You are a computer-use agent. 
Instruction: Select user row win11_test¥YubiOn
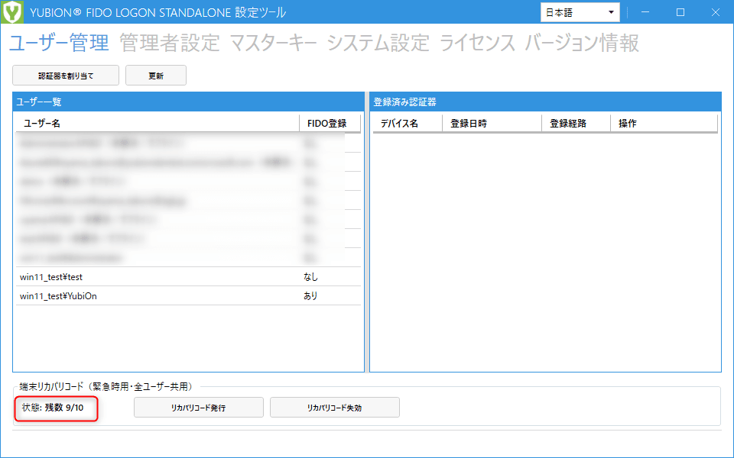[189, 296]
